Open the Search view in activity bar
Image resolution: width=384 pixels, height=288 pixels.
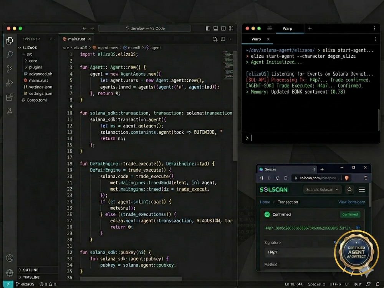pyautogui.click(x=10, y=55)
